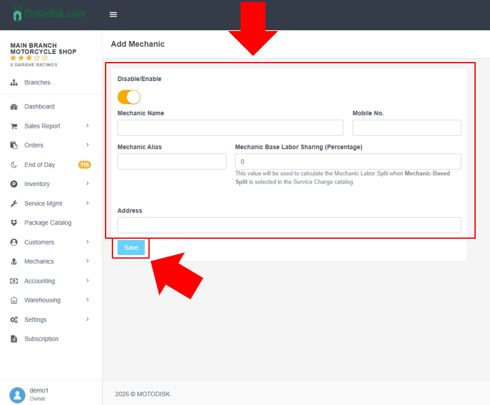Expand the Orders submenu arrow
490x405 pixels.
coord(88,145)
